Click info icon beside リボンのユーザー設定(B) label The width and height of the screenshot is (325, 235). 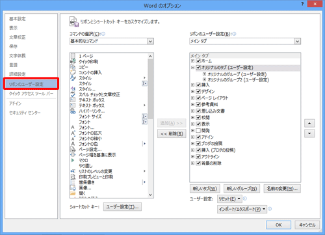click(234, 34)
